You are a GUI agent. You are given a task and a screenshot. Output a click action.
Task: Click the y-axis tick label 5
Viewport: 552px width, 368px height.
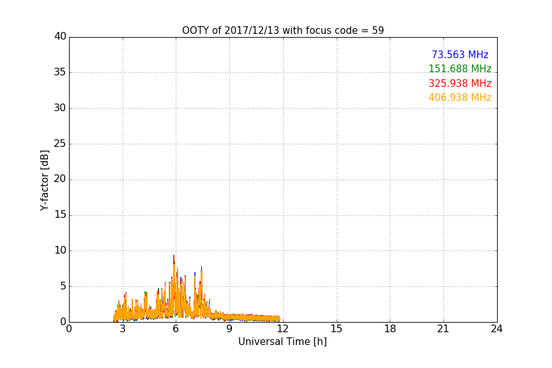coord(63,286)
